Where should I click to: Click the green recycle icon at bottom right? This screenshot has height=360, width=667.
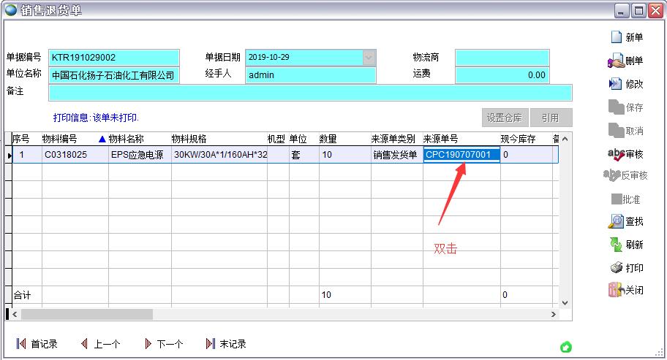565,347
